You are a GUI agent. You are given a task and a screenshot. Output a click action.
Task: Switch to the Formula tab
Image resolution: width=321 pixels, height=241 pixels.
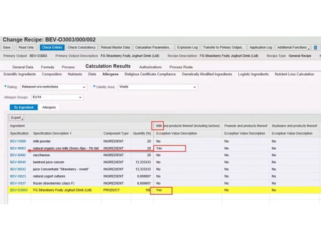[x=48, y=67]
